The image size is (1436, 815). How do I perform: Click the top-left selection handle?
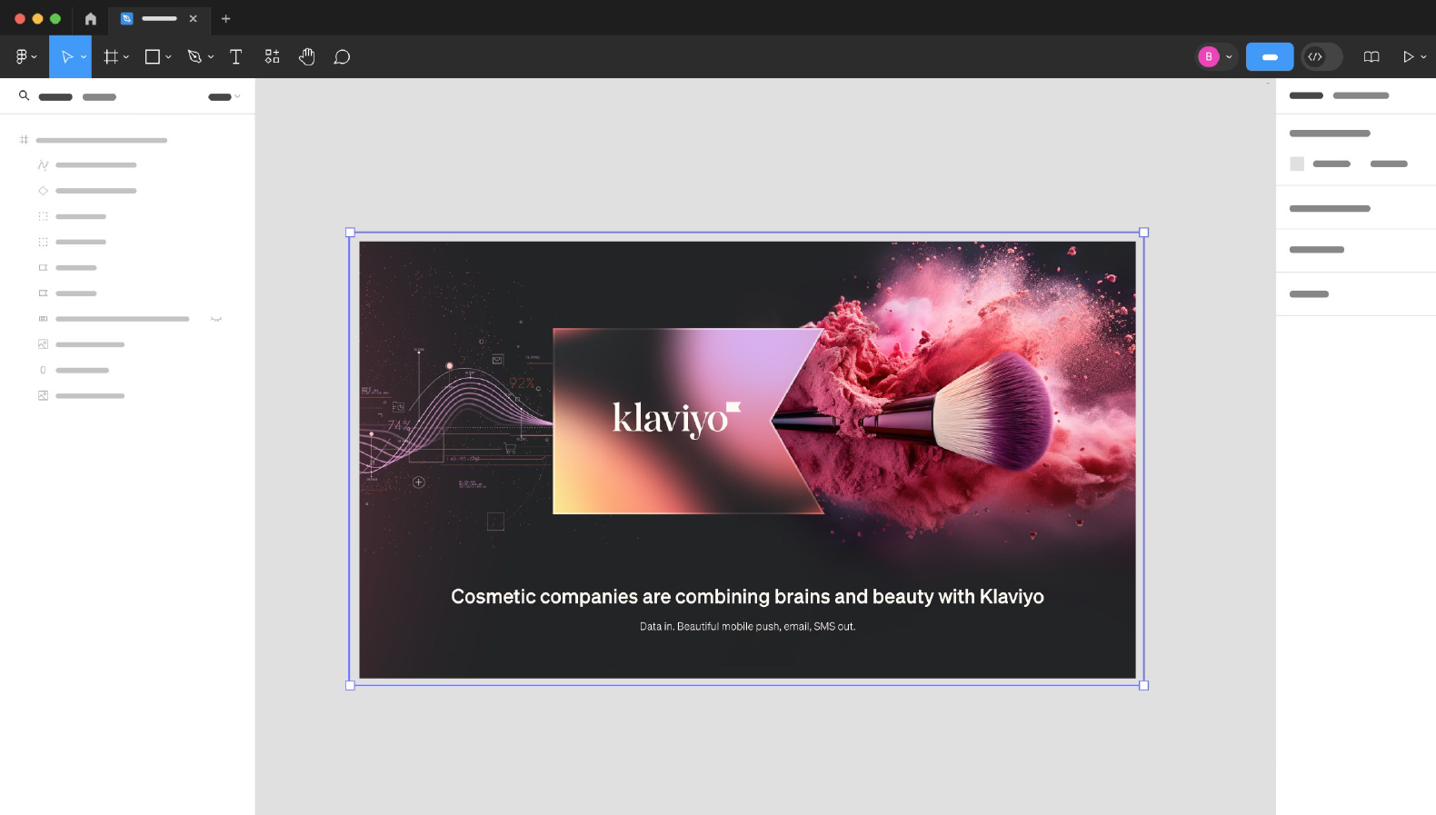click(x=350, y=233)
